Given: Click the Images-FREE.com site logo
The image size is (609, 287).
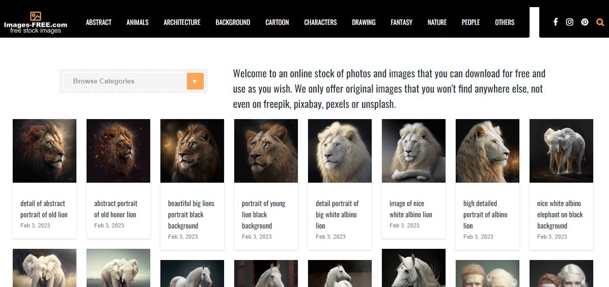Looking at the screenshot, I should coord(35,22).
